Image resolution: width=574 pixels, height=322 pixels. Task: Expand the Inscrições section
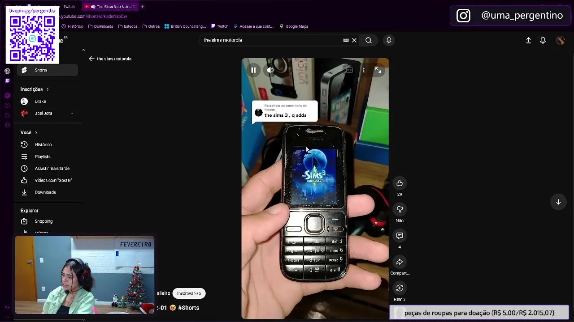point(35,89)
